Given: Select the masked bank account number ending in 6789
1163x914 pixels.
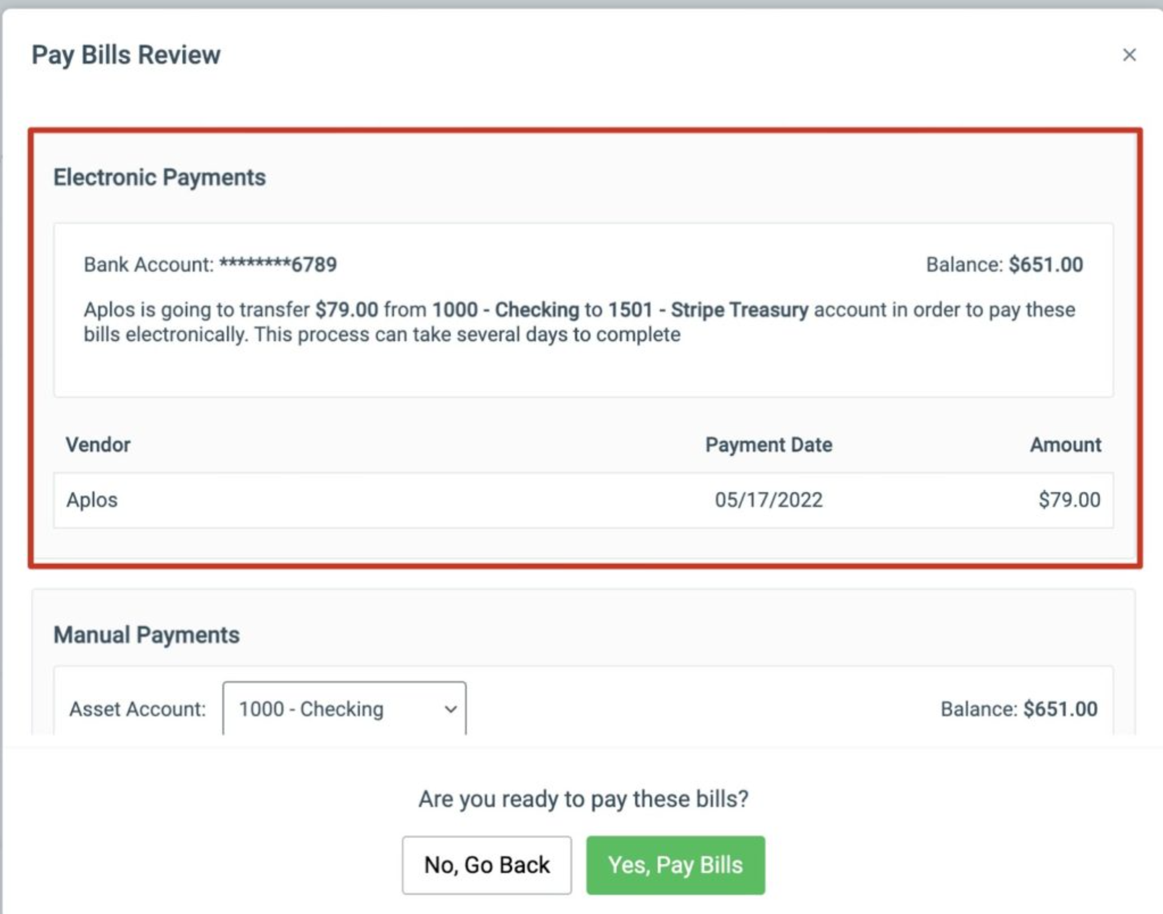Looking at the screenshot, I should pyautogui.click(x=278, y=265).
